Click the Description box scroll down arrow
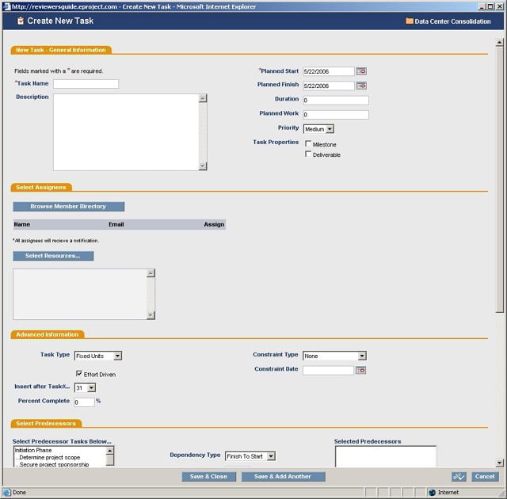Image resolution: width=507 pixels, height=499 pixels. [x=203, y=166]
